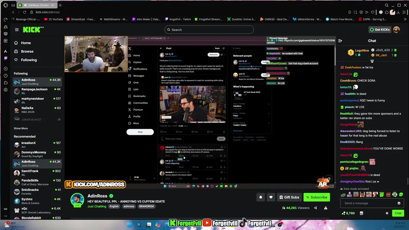409x230 pixels.
Task: Open SamXFrank recommended channel
Action: pos(37,173)
